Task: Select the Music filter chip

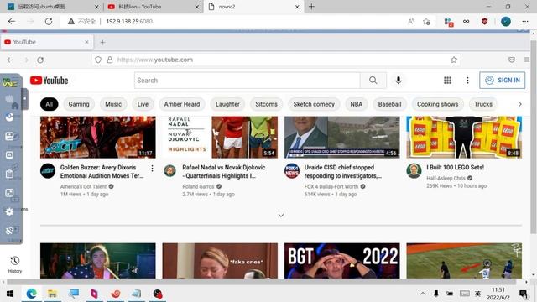Action: coord(113,104)
